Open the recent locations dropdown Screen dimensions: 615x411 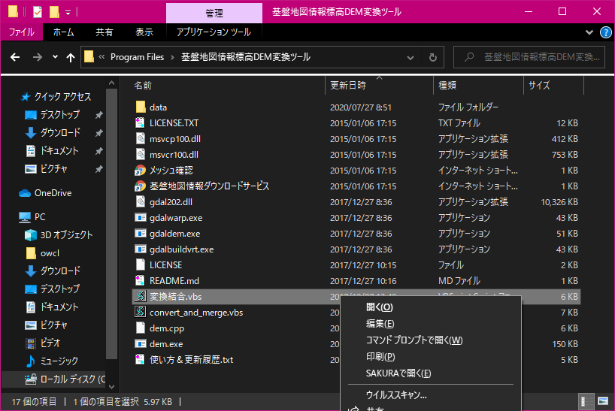[x=55, y=57]
